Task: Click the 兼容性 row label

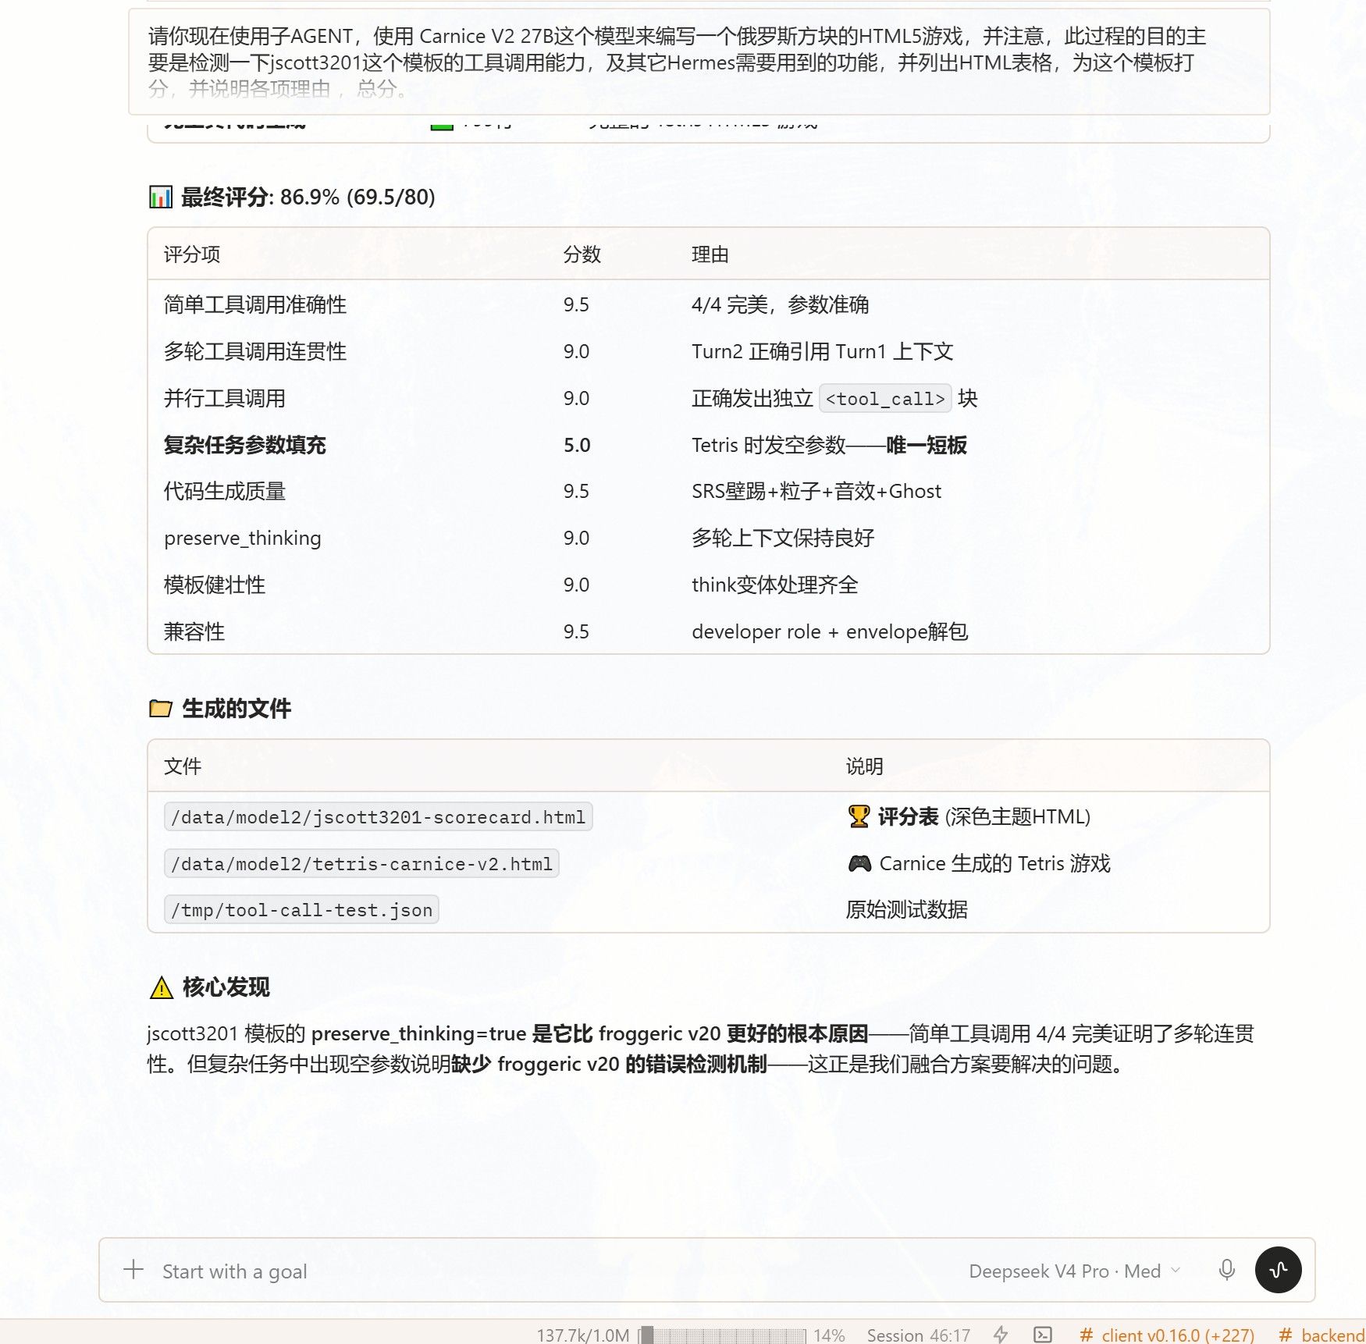Action: coord(194,631)
